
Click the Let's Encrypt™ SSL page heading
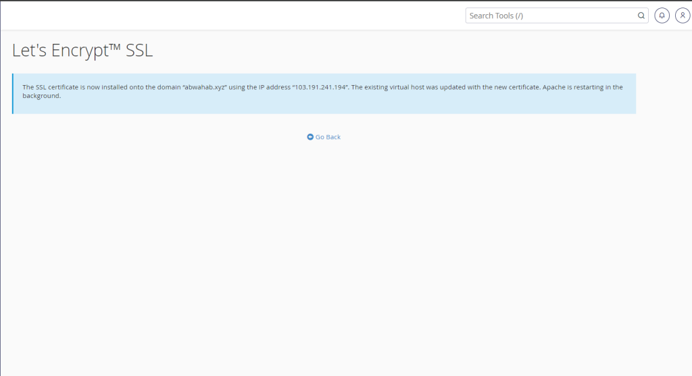tap(82, 51)
